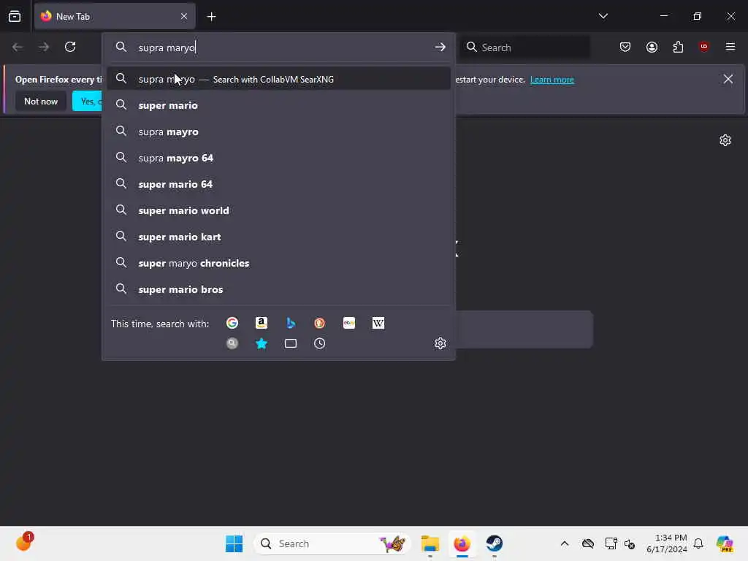Viewport: 748px width, 561px height.
Task: Pick the 'supra mayro 64' suggestion
Action: [x=278, y=158]
